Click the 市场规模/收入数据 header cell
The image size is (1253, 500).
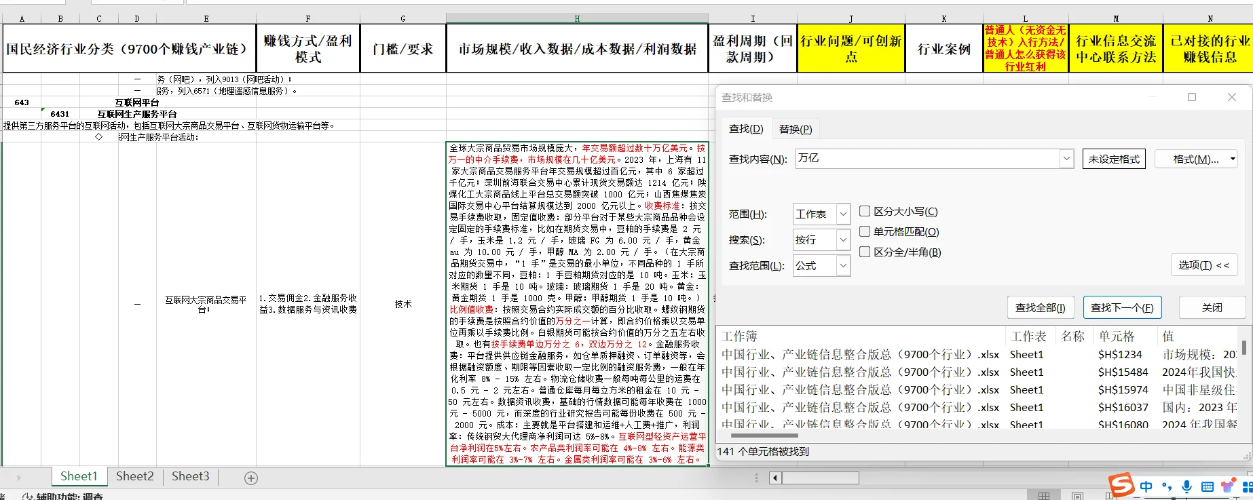pos(577,48)
